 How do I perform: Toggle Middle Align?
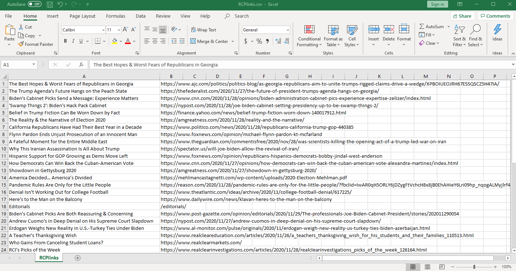155,30
